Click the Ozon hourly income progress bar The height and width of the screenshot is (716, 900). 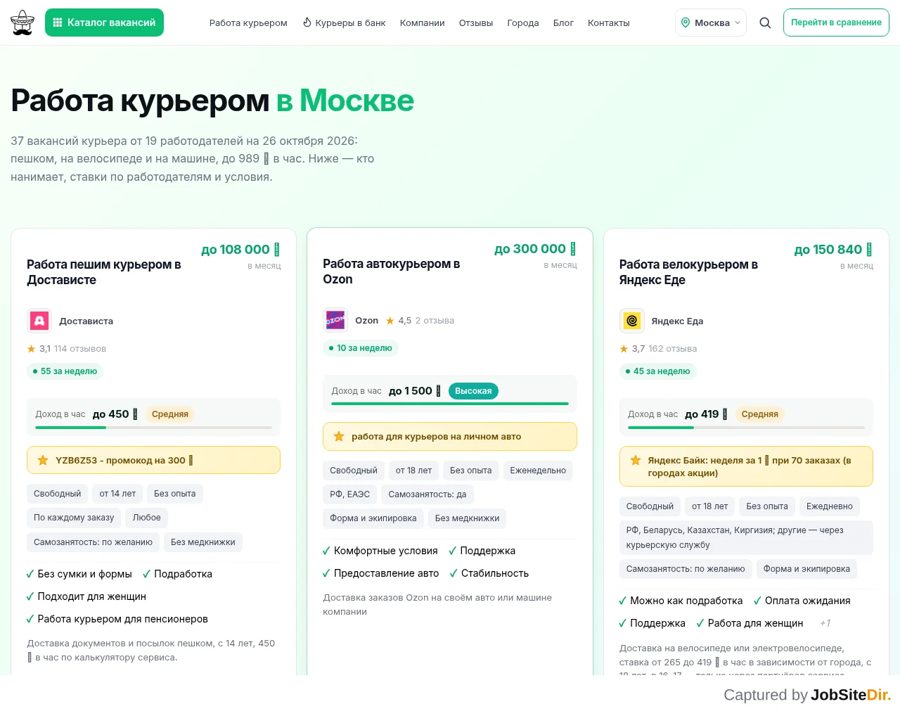(450, 404)
